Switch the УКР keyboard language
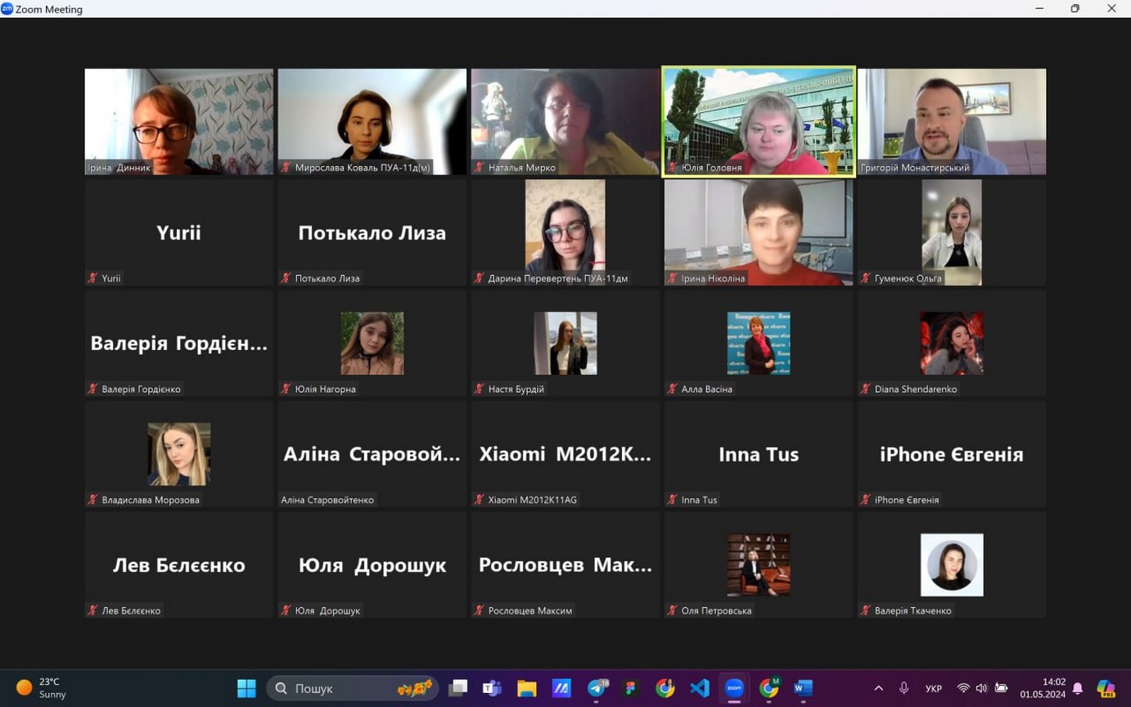Viewport: 1131px width, 707px height. point(933,688)
